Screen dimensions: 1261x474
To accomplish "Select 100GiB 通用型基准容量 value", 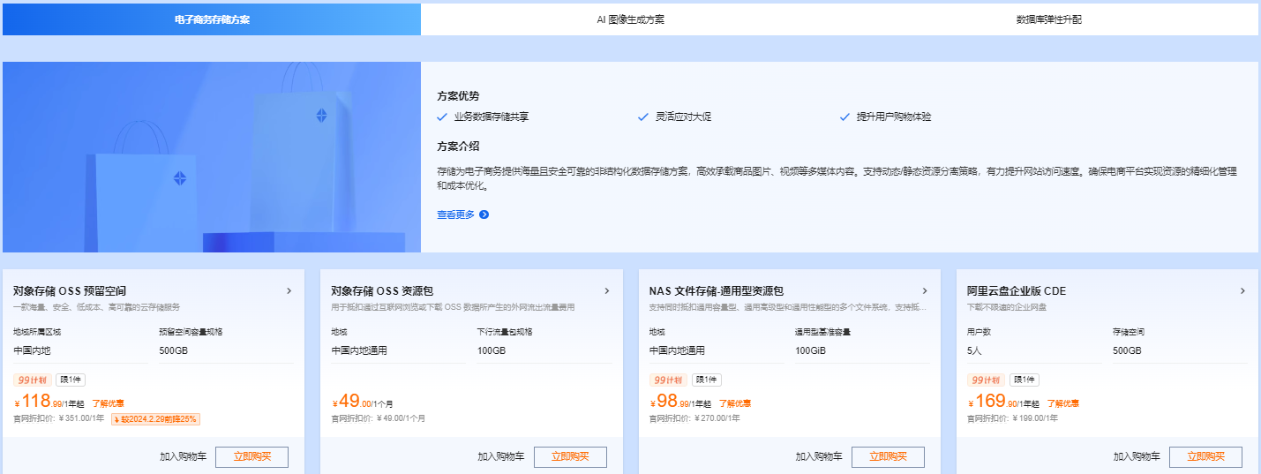I will coord(809,350).
